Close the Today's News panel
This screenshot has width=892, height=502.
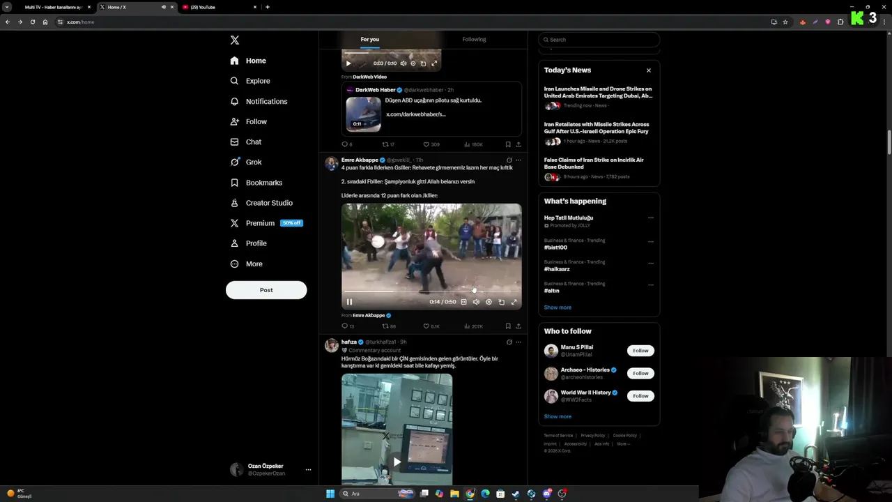click(x=649, y=70)
